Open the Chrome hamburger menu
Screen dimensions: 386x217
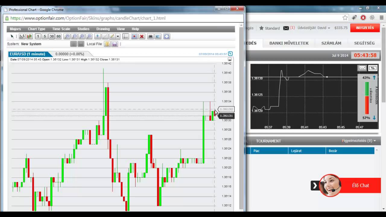[381, 17]
